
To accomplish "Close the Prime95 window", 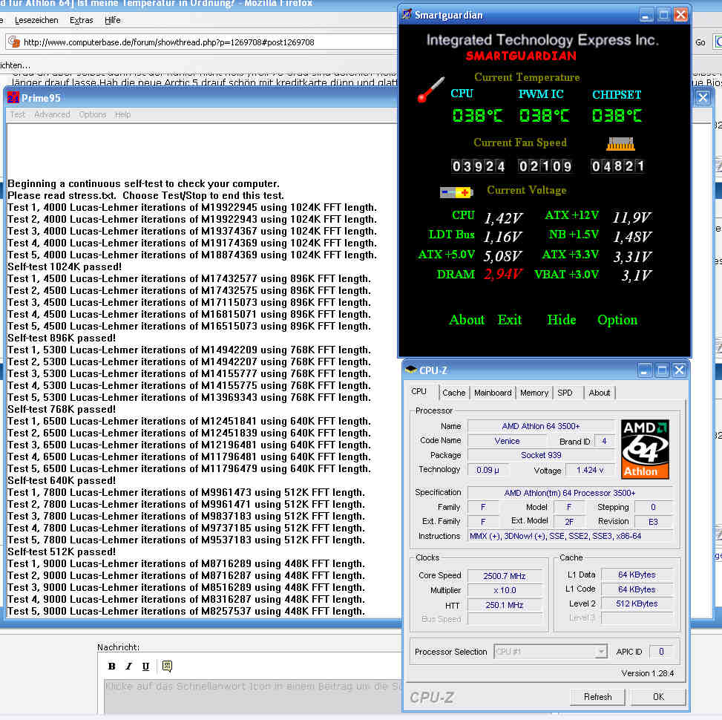I will pyautogui.click(x=703, y=98).
